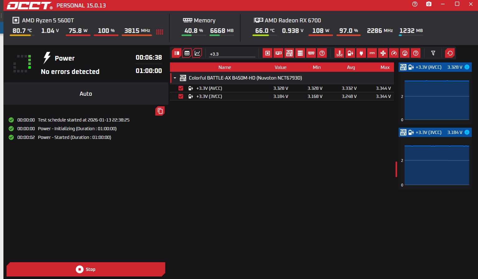Select the +3.3V (AVCC) row name

point(209,88)
